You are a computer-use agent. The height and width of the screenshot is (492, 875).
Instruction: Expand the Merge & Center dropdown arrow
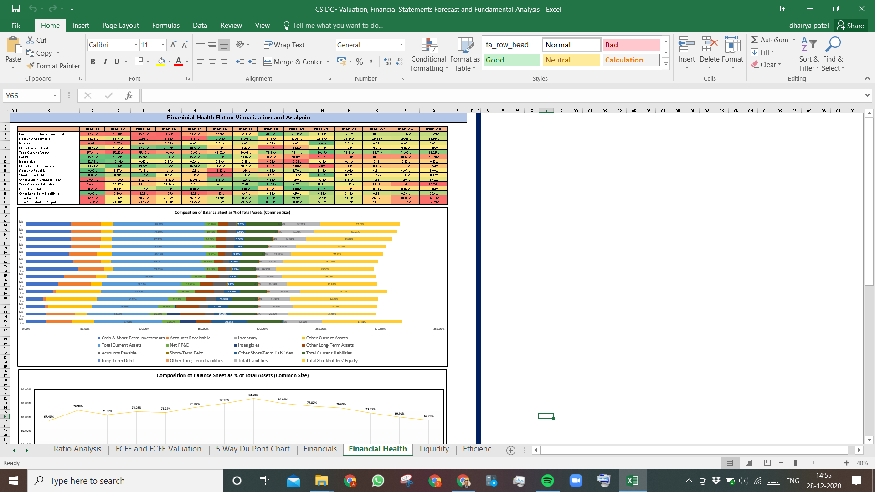328,61
